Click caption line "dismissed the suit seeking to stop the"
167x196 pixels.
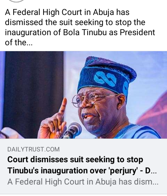(75, 23)
